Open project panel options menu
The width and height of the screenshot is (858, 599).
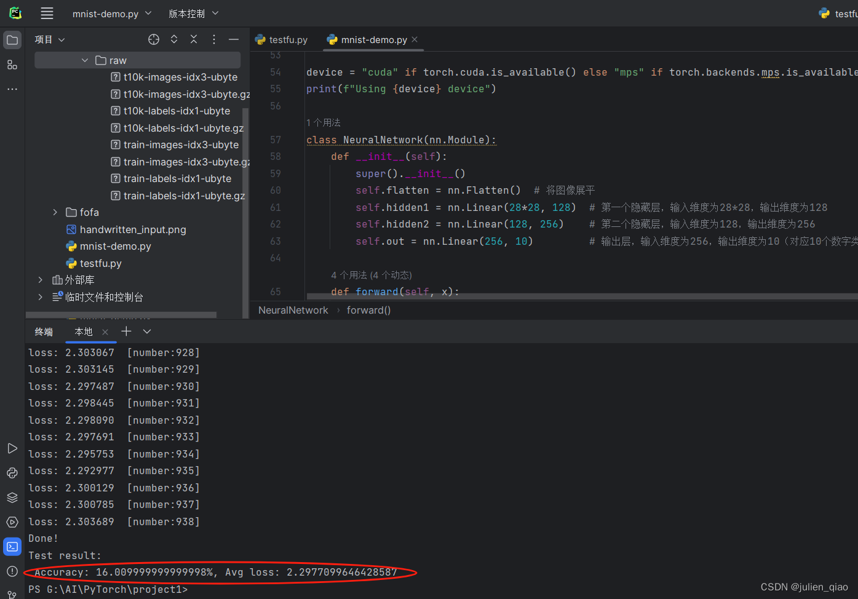coord(214,39)
